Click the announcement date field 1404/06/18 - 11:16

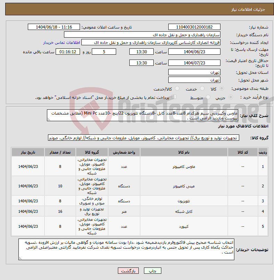(x=54, y=27)
